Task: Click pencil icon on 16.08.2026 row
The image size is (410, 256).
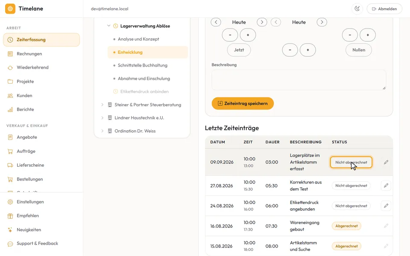Action: point(386,226)
